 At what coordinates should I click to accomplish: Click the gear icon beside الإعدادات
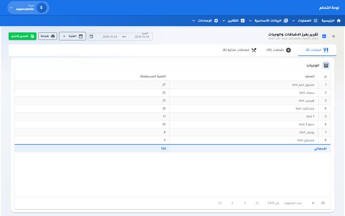216,21
